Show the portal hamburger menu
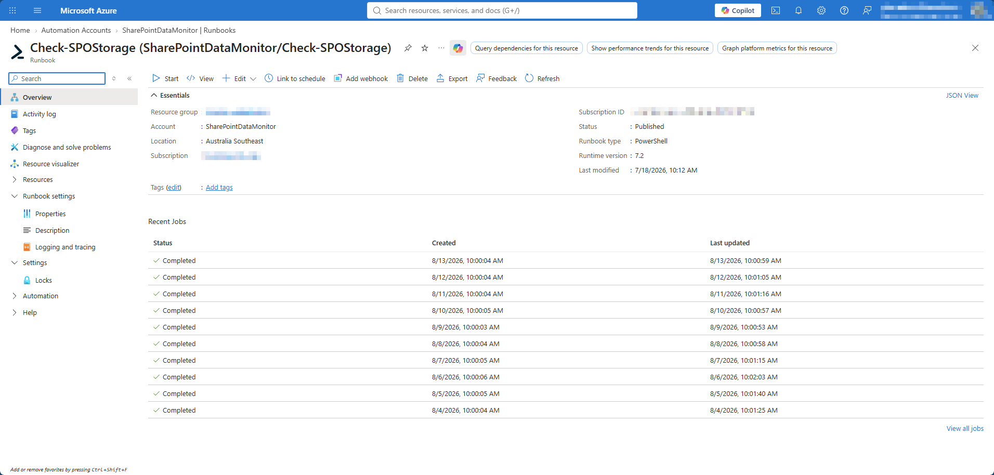994x475 pixels. coord(37,10)
